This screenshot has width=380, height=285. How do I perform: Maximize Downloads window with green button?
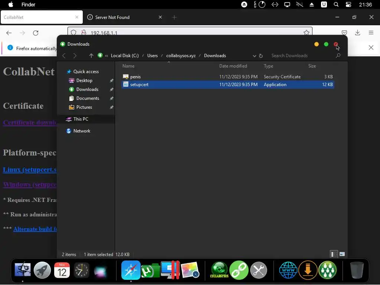tap(326, 44)
